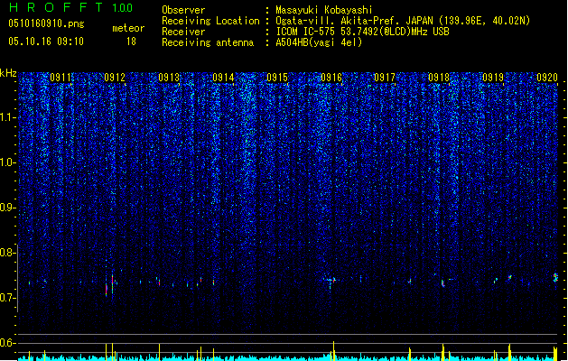Image resolution: width=568 pixels, height=361 pixels.
Task: Click the date text 05.10.16 09:10
Action: [46, 42]
